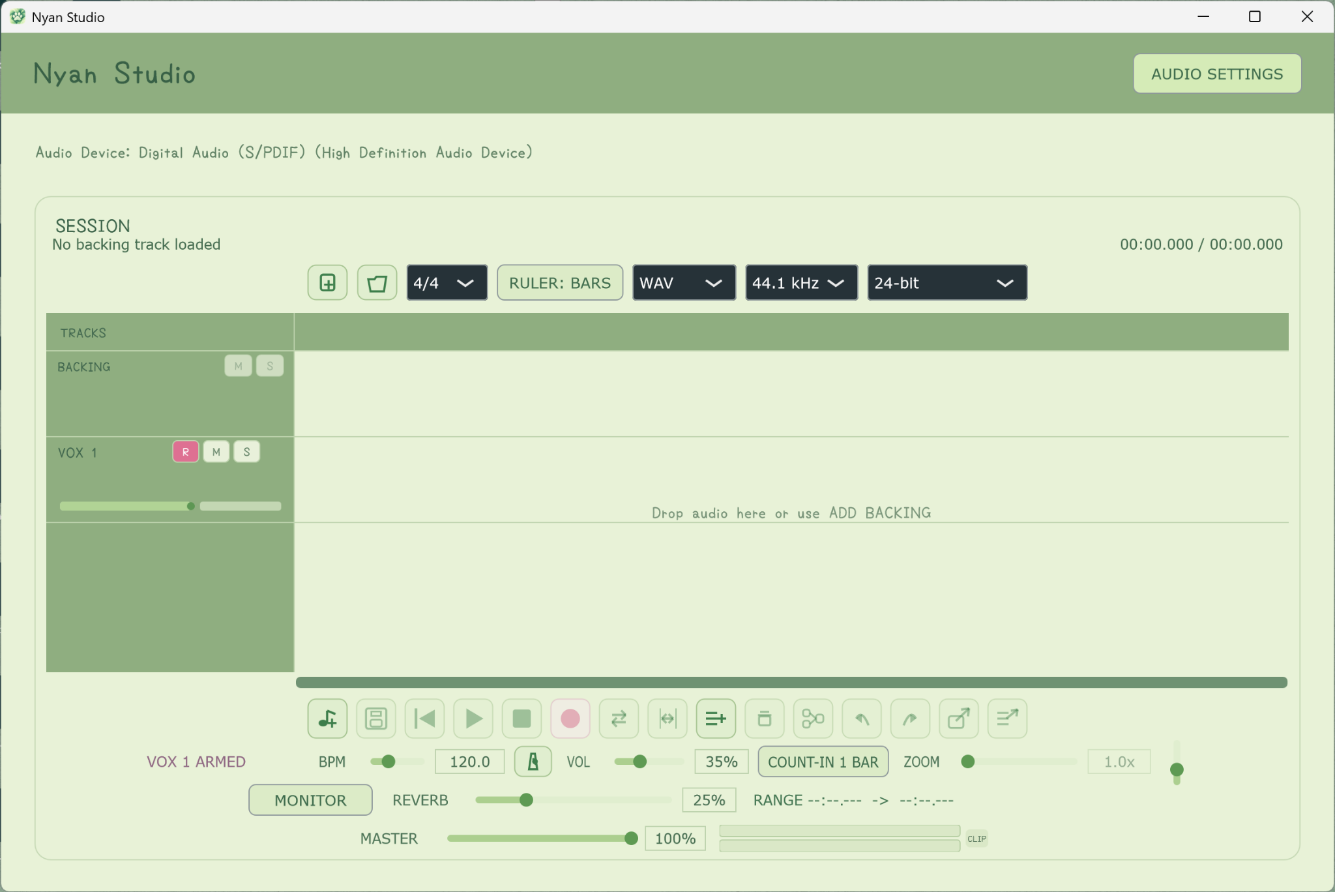
Task: Click the delete trash icon in transport bar
Action: point(765,719)
